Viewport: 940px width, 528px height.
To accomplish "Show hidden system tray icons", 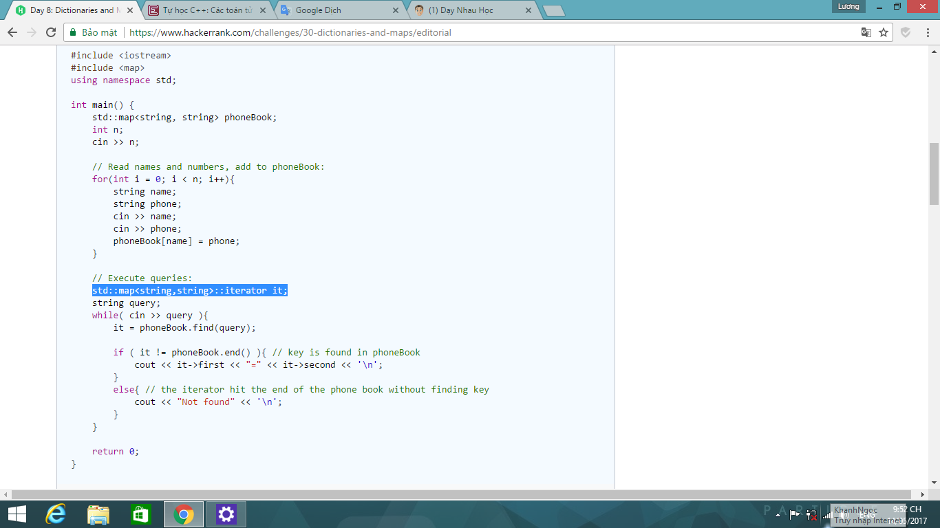I will coord(778,514).
